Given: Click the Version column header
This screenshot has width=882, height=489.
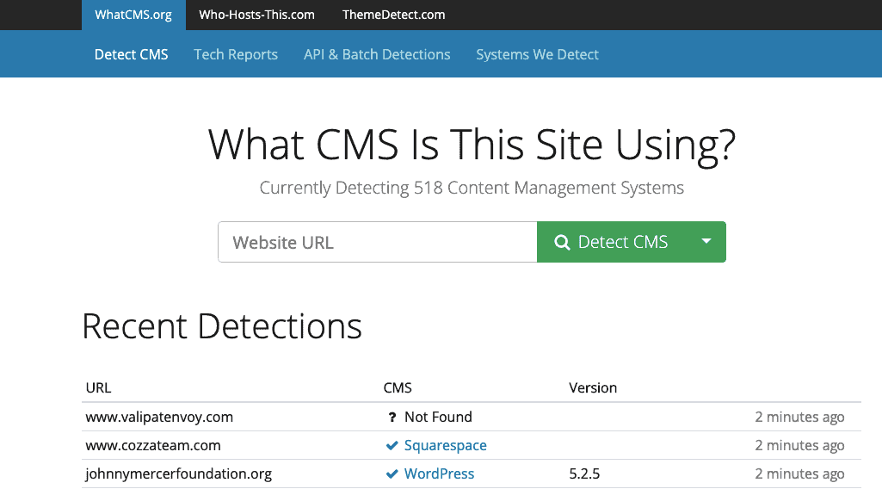Looking at the screenshot, I should [x=593, y=387].
